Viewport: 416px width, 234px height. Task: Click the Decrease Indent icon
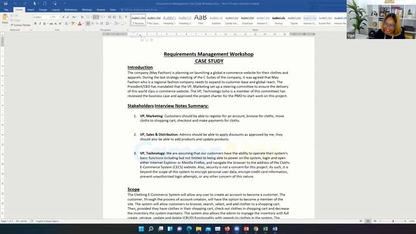pyautogui.click(x=110, y=17)
